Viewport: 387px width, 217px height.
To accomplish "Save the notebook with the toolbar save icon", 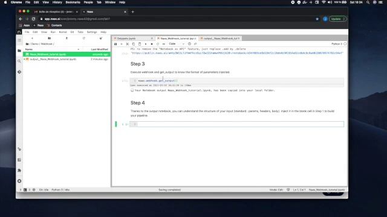I will point(115,44).
